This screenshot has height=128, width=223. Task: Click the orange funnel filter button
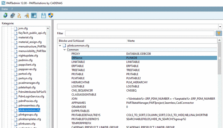(219, 33)
